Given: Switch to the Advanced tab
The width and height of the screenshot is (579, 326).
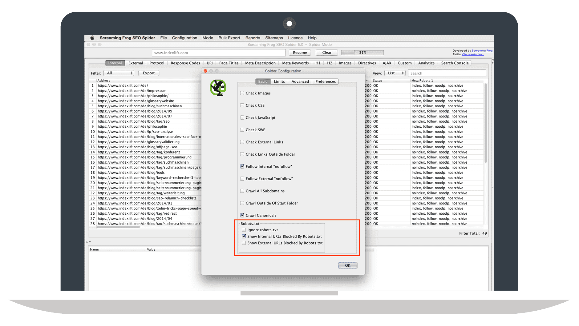Looking at the screenshot, I should [x=300, y=81].
